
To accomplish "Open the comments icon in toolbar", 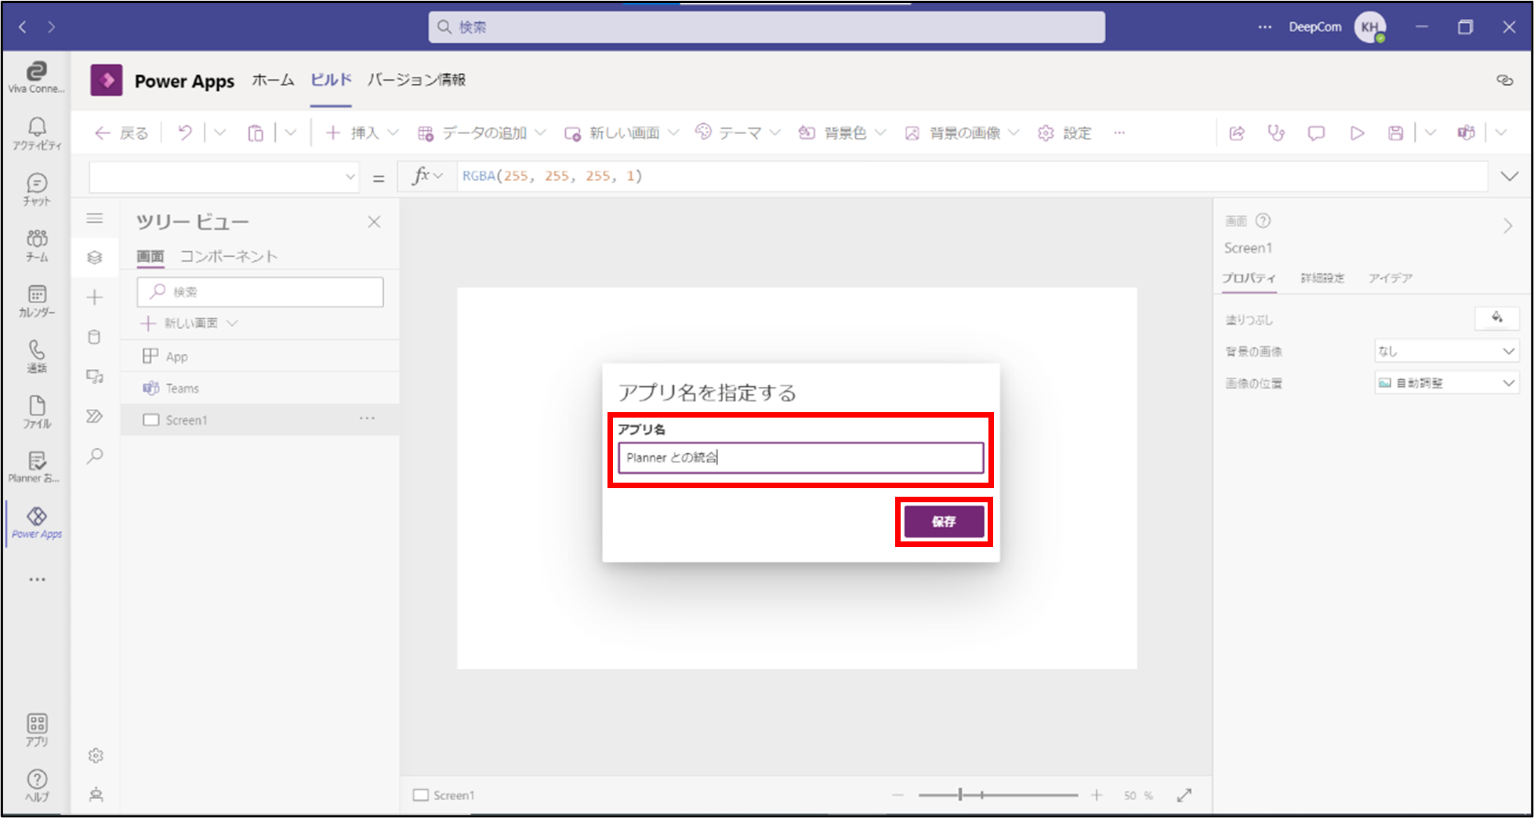I will coord(1316,133).
